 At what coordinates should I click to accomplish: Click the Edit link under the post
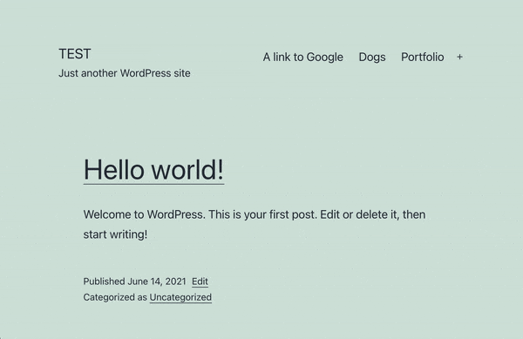tap(200, 281)
